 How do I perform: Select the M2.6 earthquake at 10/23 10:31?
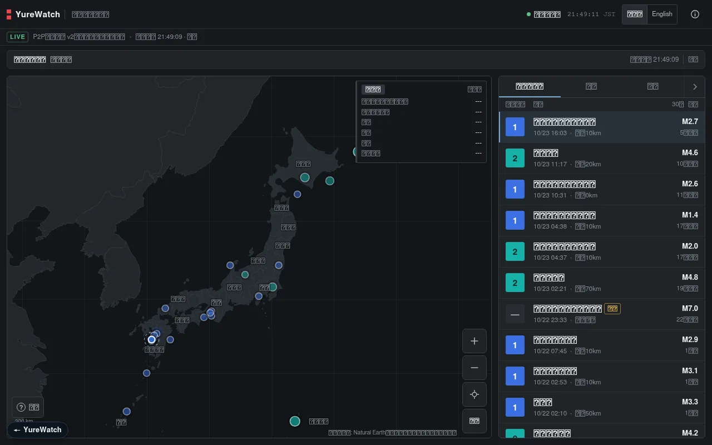point(602,190)
